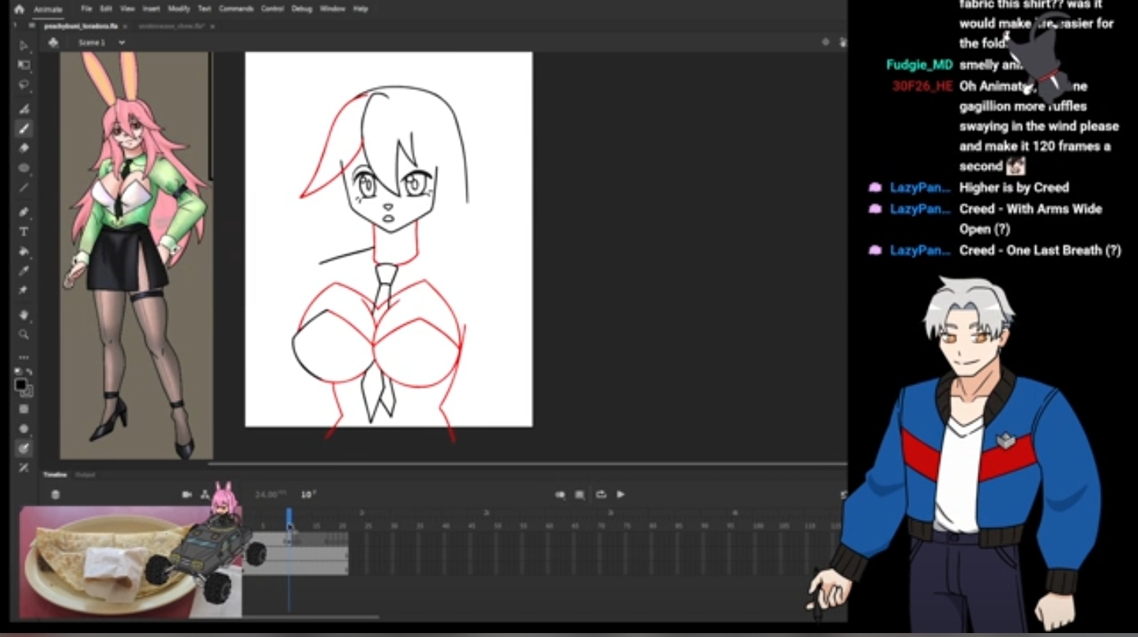Image resolution: width=1138 pixels, height=637 pixels.
Task: Switch to the second .fla document tab
Action: pos(172,26)
